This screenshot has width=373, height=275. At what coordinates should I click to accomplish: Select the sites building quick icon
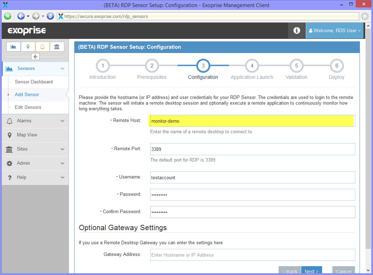(x=57, y=47)
